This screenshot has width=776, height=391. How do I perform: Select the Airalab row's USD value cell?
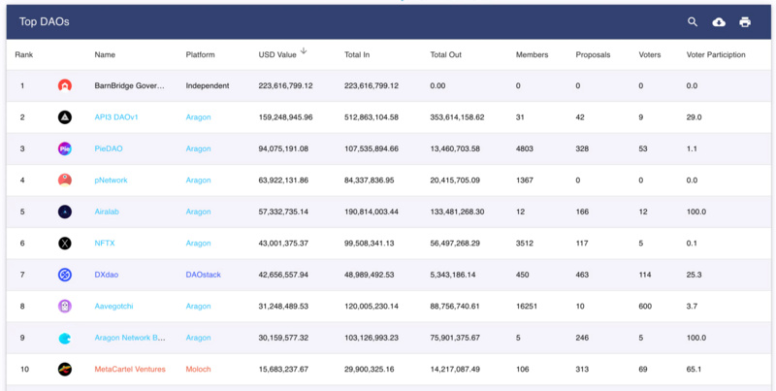click(283, 212)
